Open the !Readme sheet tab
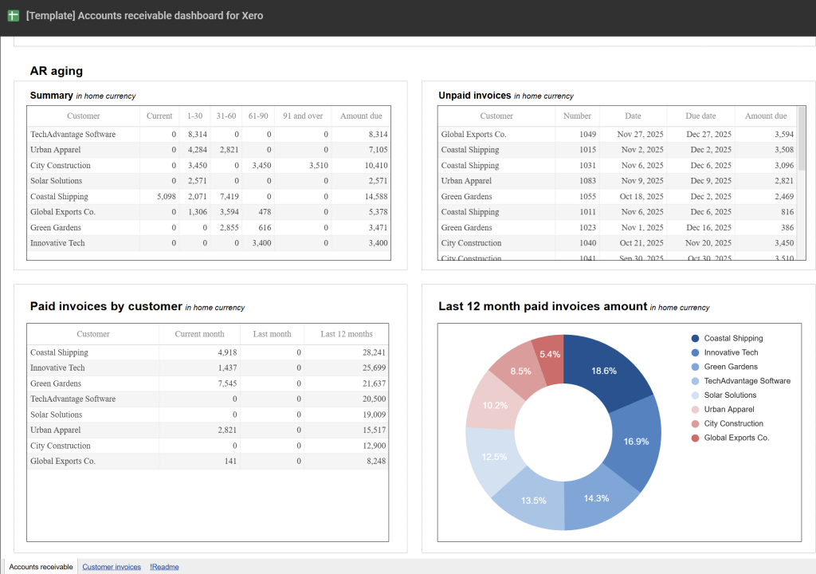This screenshot has width=816, height=574. (164, 567)
